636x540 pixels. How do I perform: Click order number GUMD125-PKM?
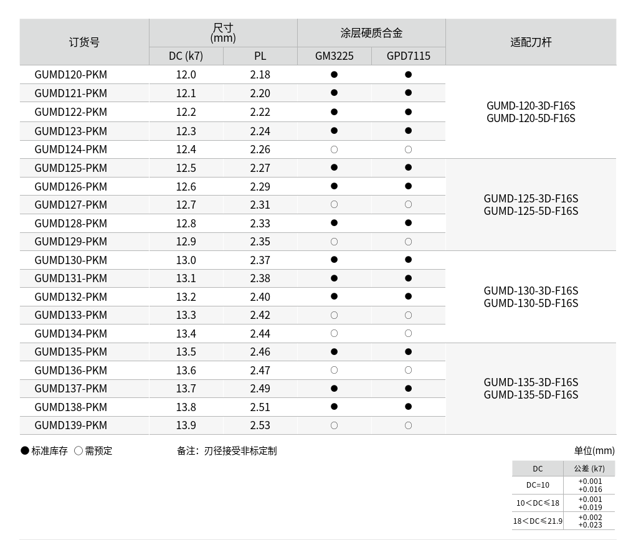pos(71,168)
